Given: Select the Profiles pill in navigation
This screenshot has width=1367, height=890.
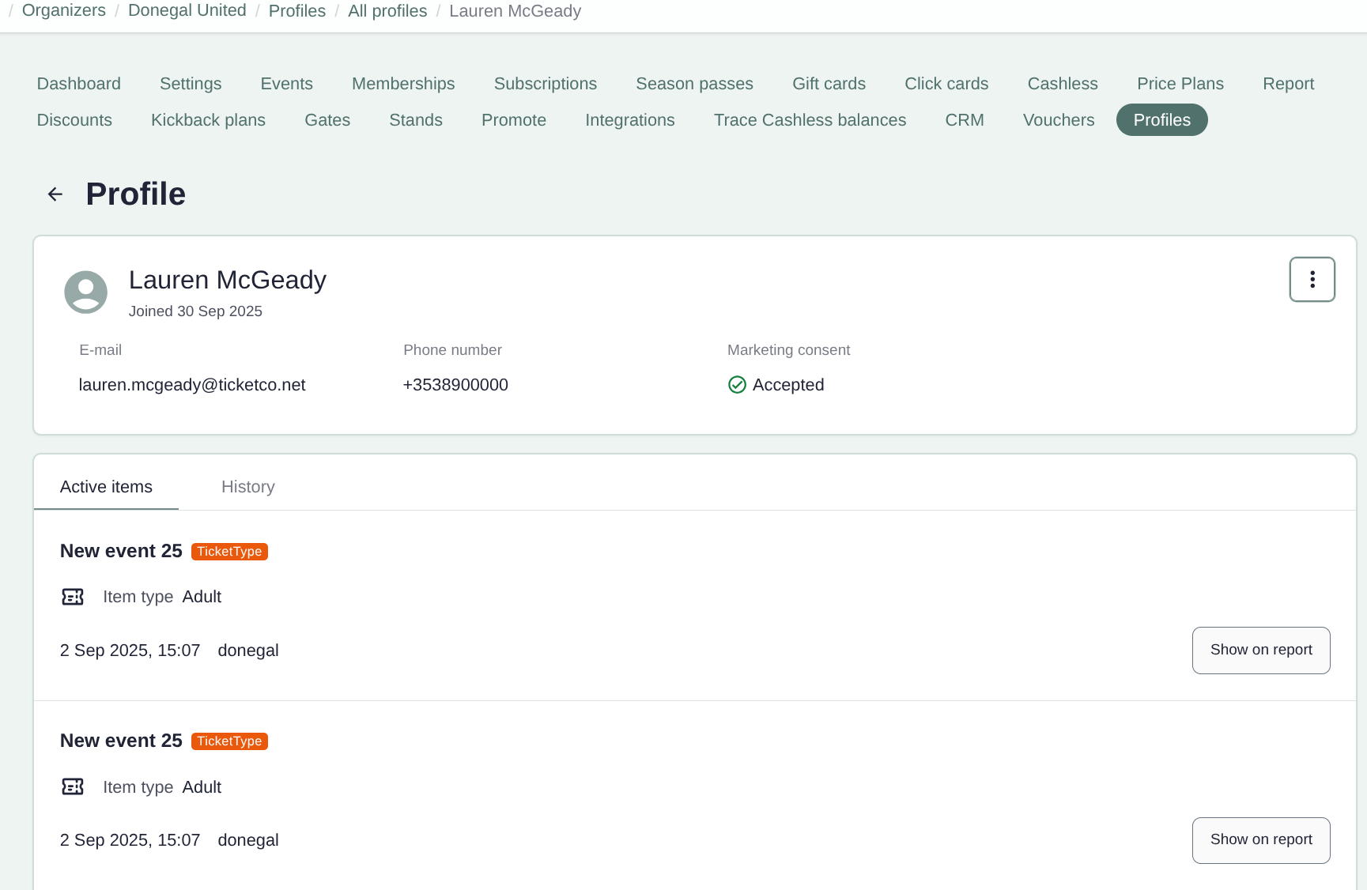Looking at the screenshot, I should point(1161,119).
